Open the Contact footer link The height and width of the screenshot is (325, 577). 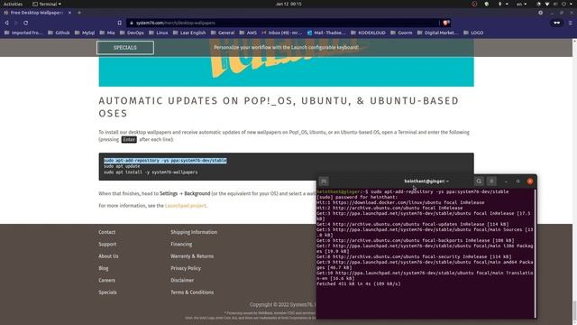coord(107,232)
